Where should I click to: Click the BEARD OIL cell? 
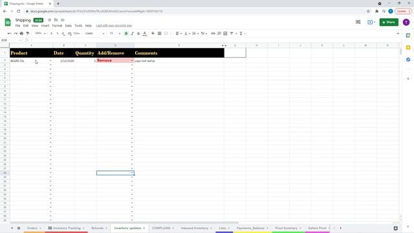[31, 61]
